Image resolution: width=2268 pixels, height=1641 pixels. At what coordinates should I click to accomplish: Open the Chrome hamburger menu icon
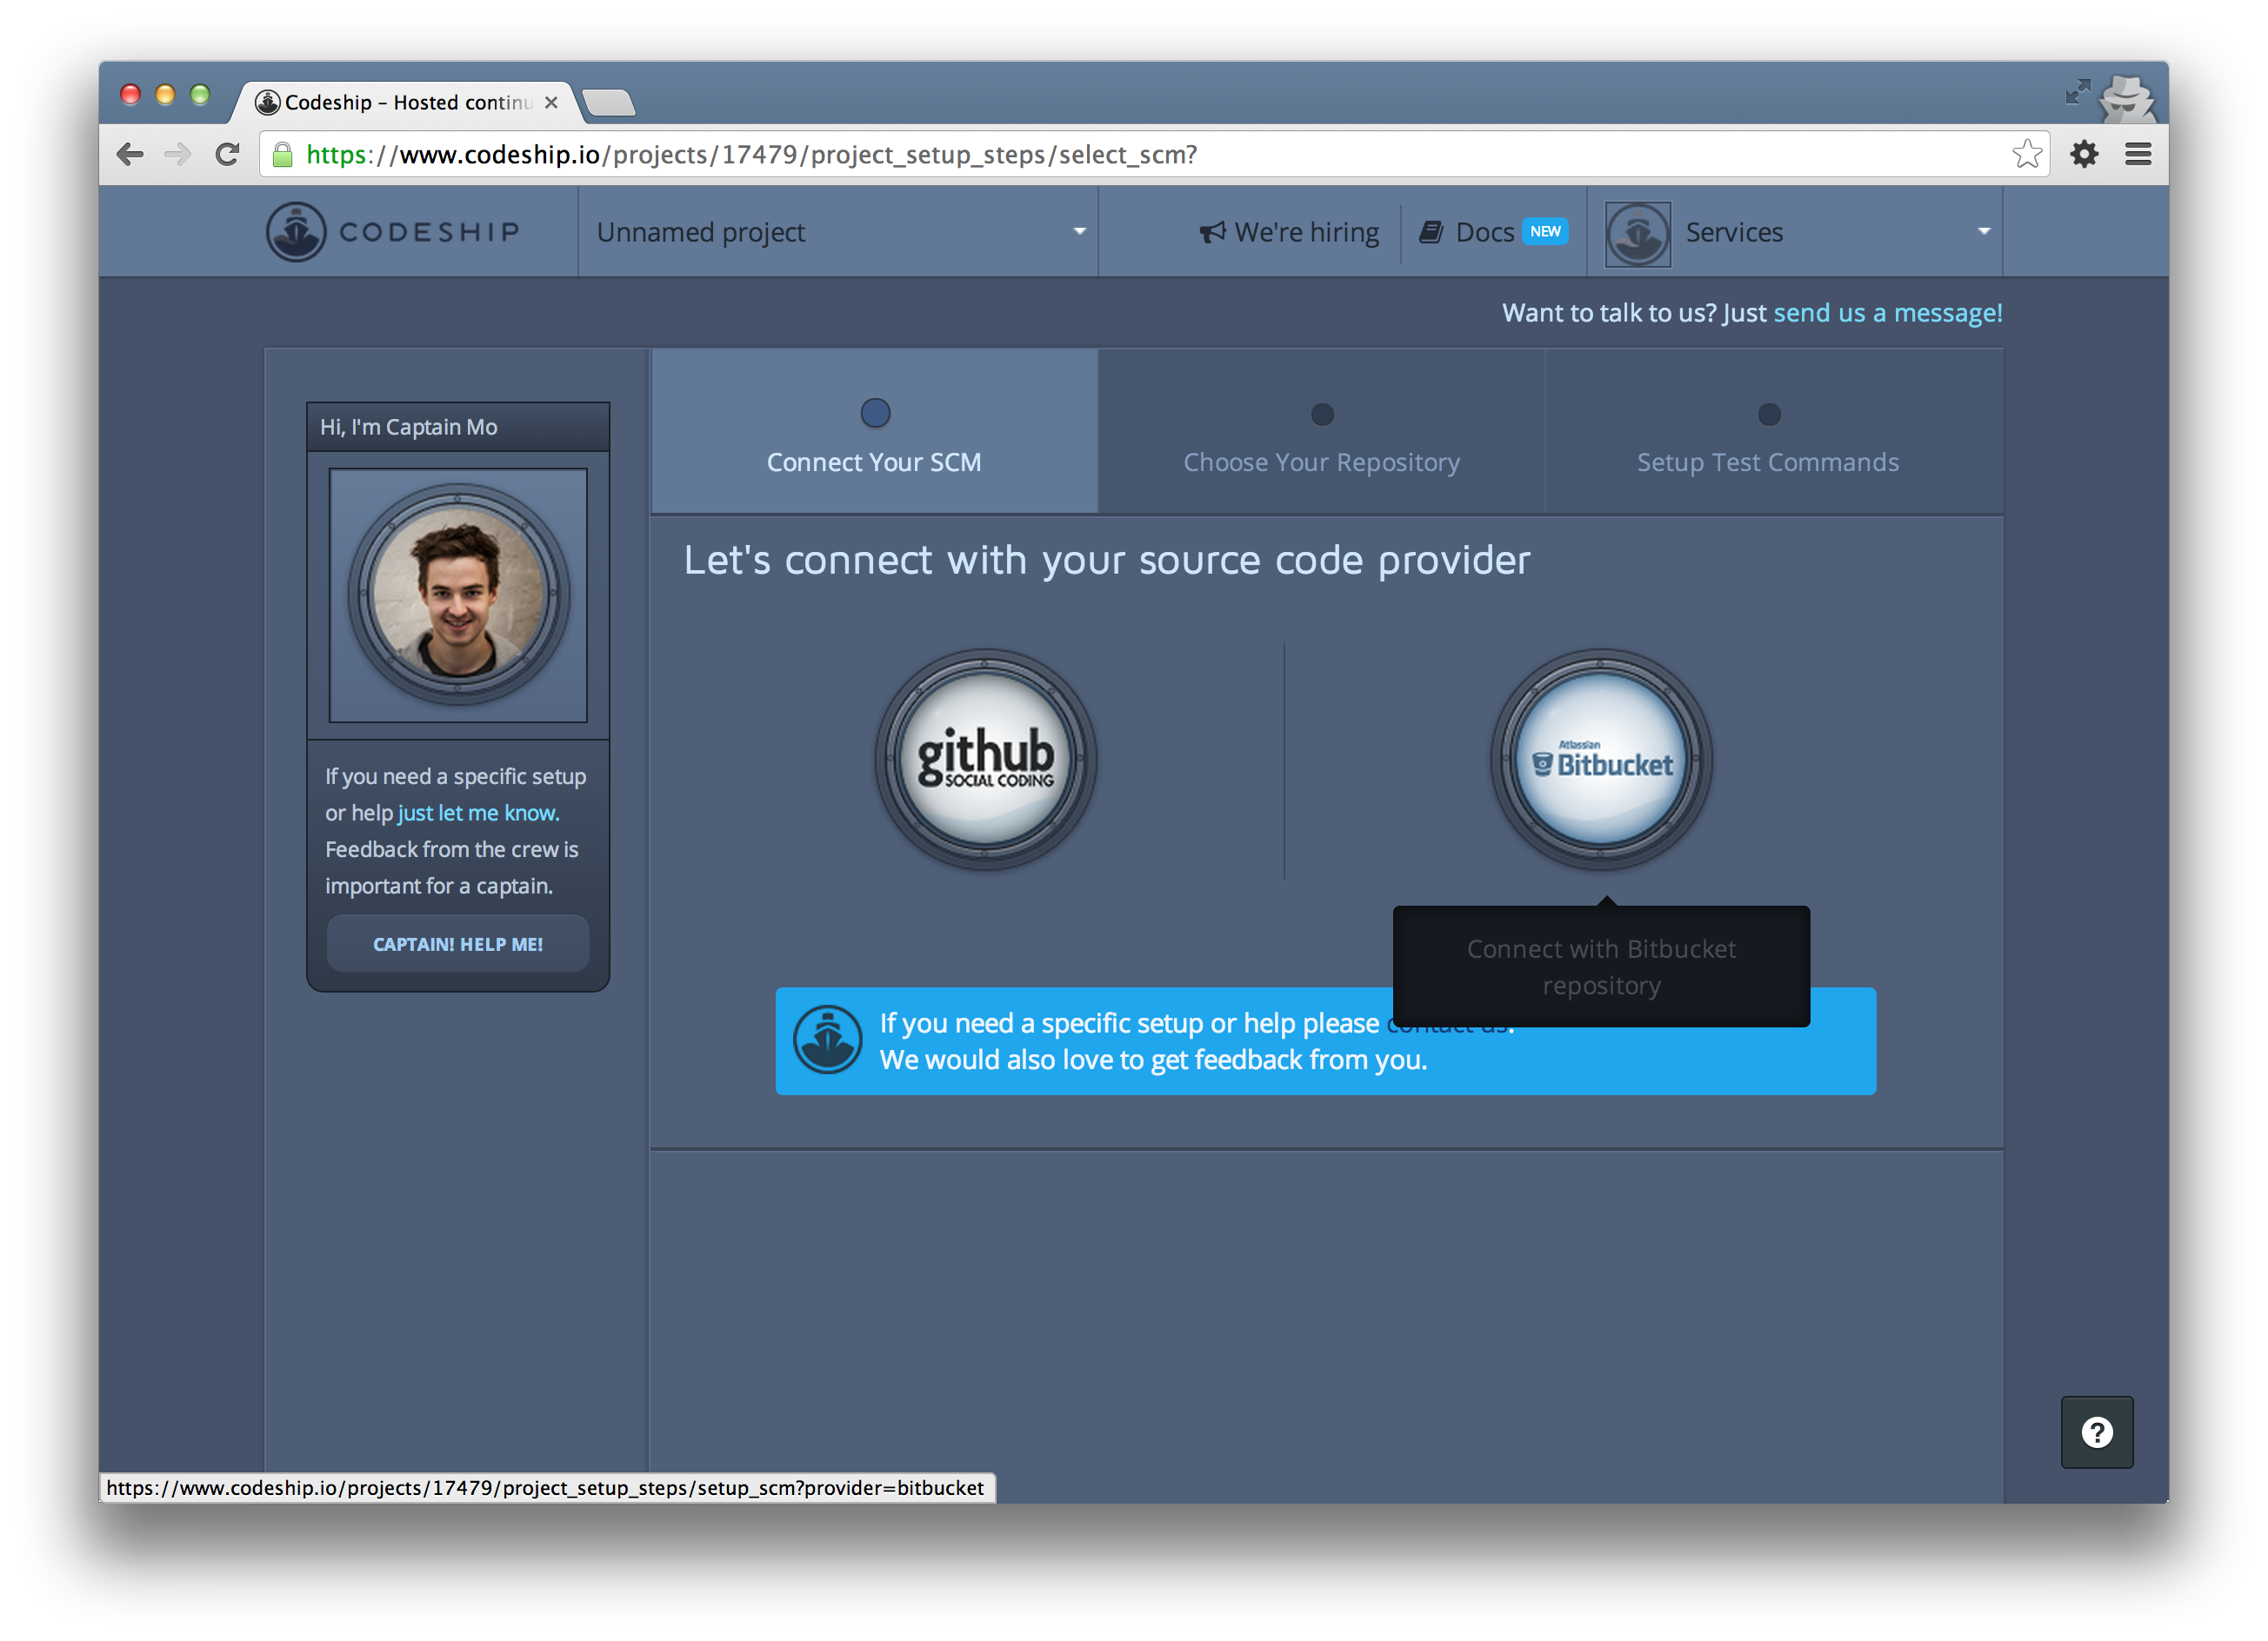pos(2138,154)
